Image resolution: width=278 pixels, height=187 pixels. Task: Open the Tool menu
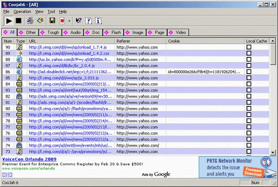pyautogui.click(x=51, y=12)
